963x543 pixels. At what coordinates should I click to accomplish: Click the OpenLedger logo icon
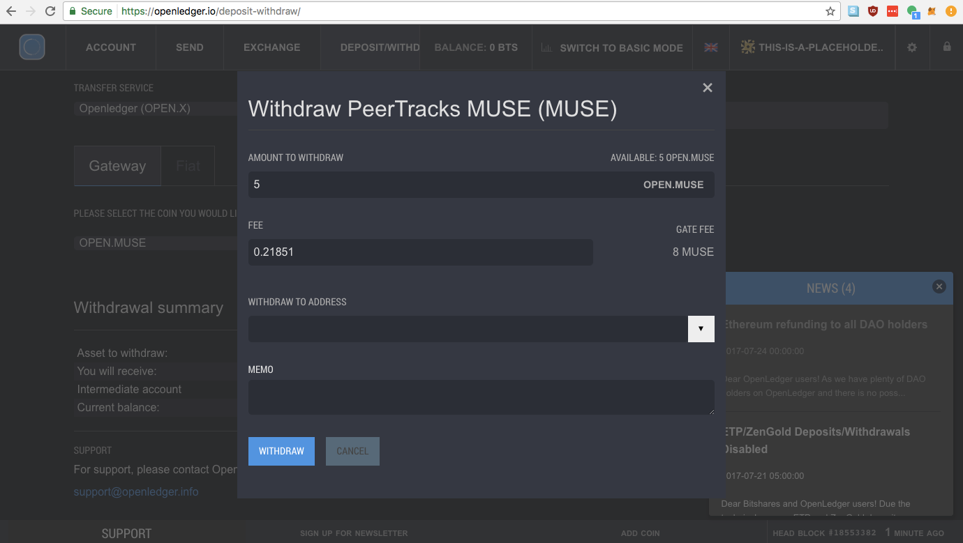pyautogui.click(x=32, y=47)
